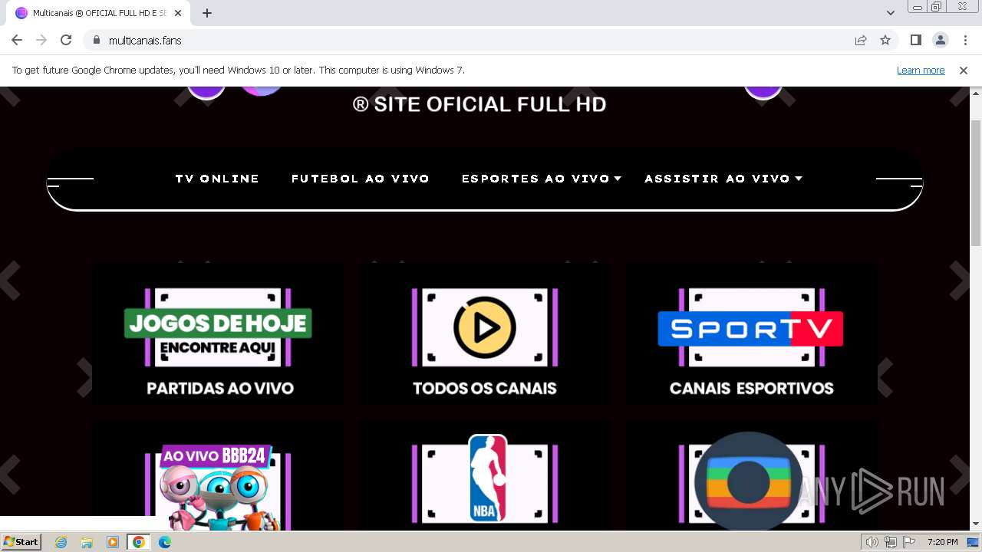Open TV ONLINE menu item
The height and width of the screenshot is (552, 982).
click(217, 179)
